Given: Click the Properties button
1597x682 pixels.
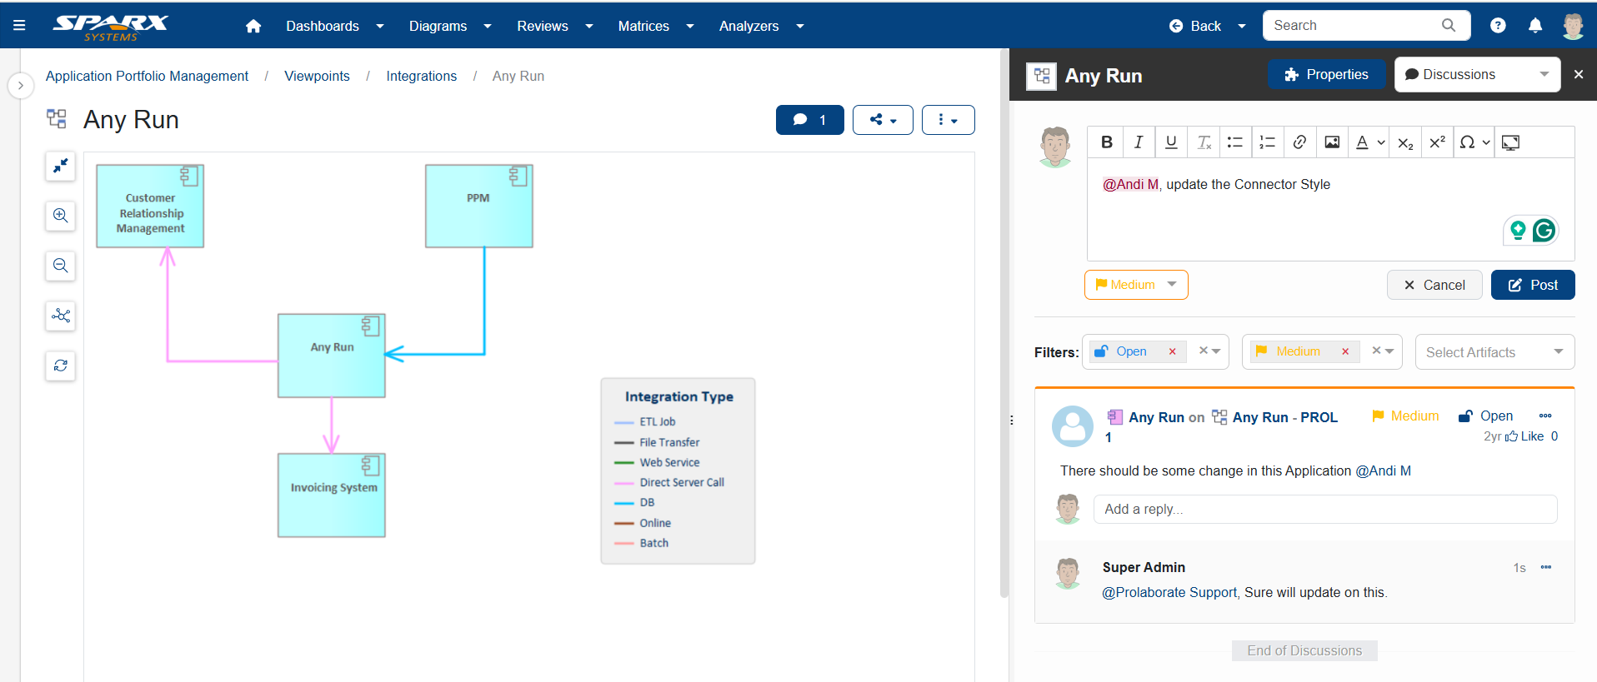Looking at the screenshot, I should 1327,74.
